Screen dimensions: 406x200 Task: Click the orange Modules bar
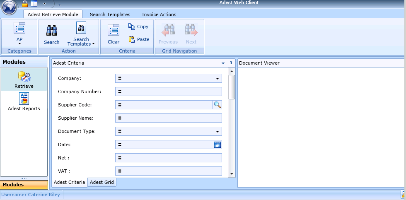point(24,185)
